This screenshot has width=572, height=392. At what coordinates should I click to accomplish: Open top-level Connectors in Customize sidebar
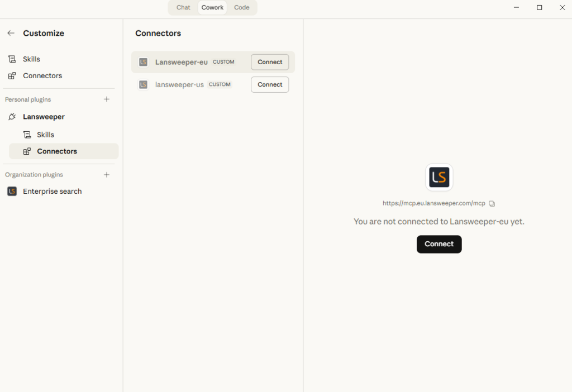click(60, 75)
